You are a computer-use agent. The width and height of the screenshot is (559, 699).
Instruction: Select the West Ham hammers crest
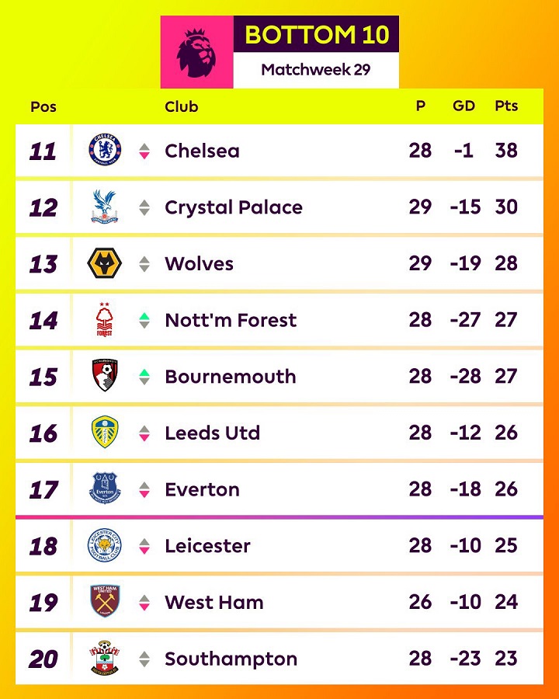pyautogui.click(x=105, y=601)
